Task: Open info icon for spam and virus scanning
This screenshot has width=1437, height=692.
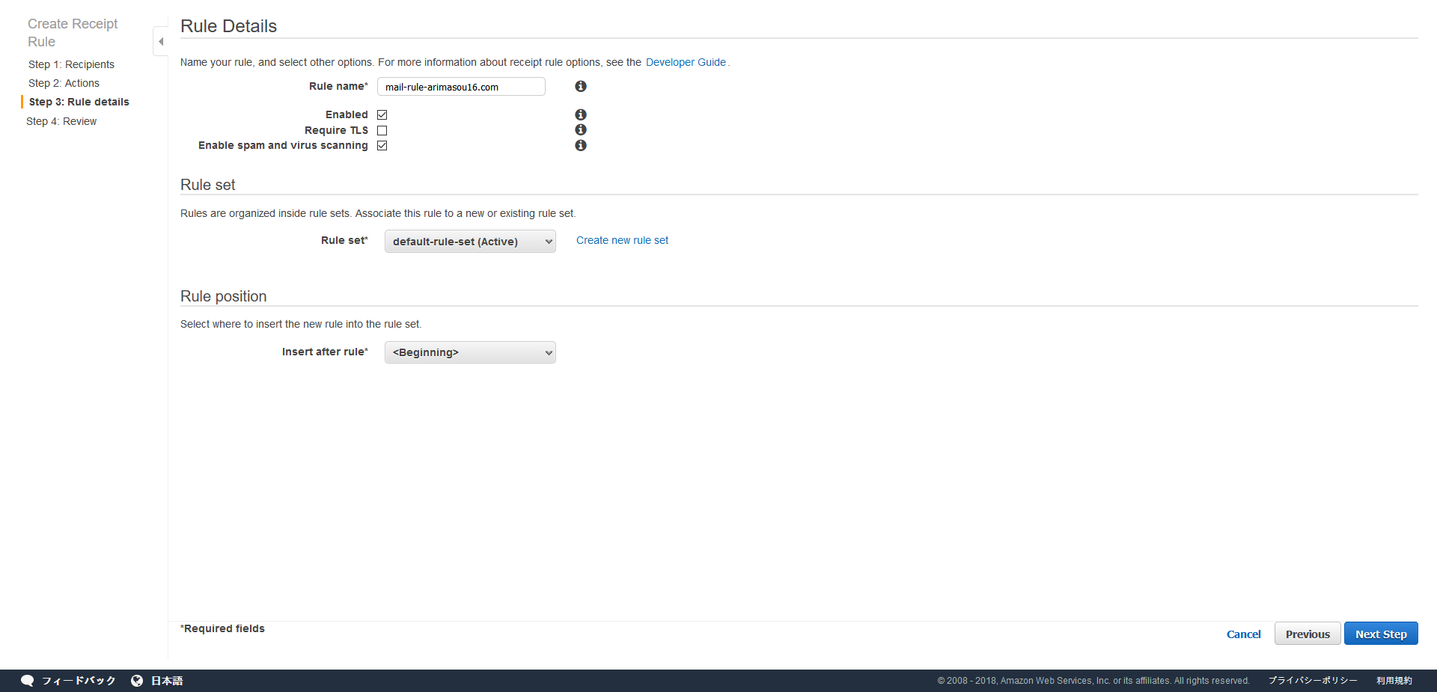Action: (580, 145)
